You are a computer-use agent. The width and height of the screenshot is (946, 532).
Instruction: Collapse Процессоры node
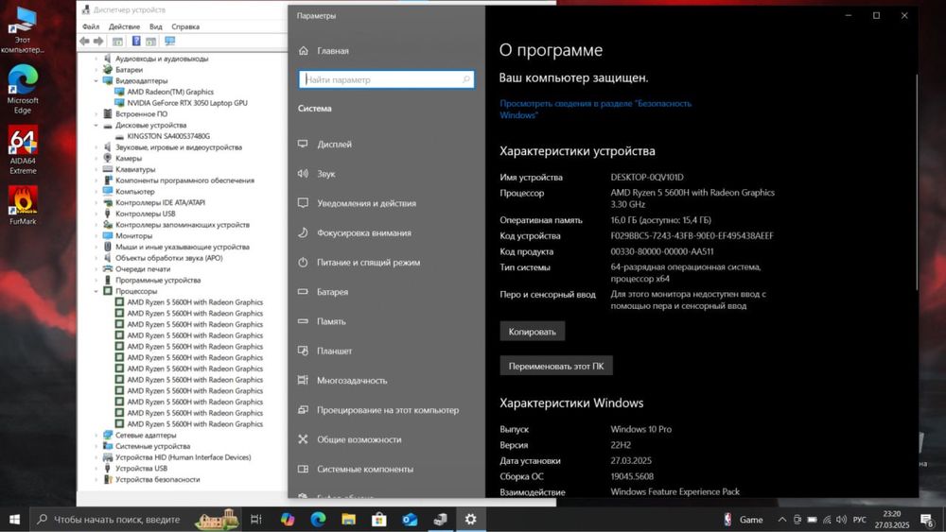[x=96, y=291]
